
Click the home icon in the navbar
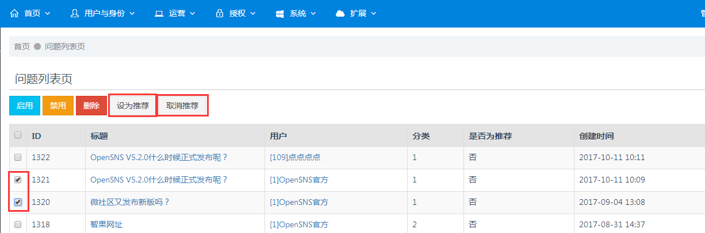pos(14,13)
